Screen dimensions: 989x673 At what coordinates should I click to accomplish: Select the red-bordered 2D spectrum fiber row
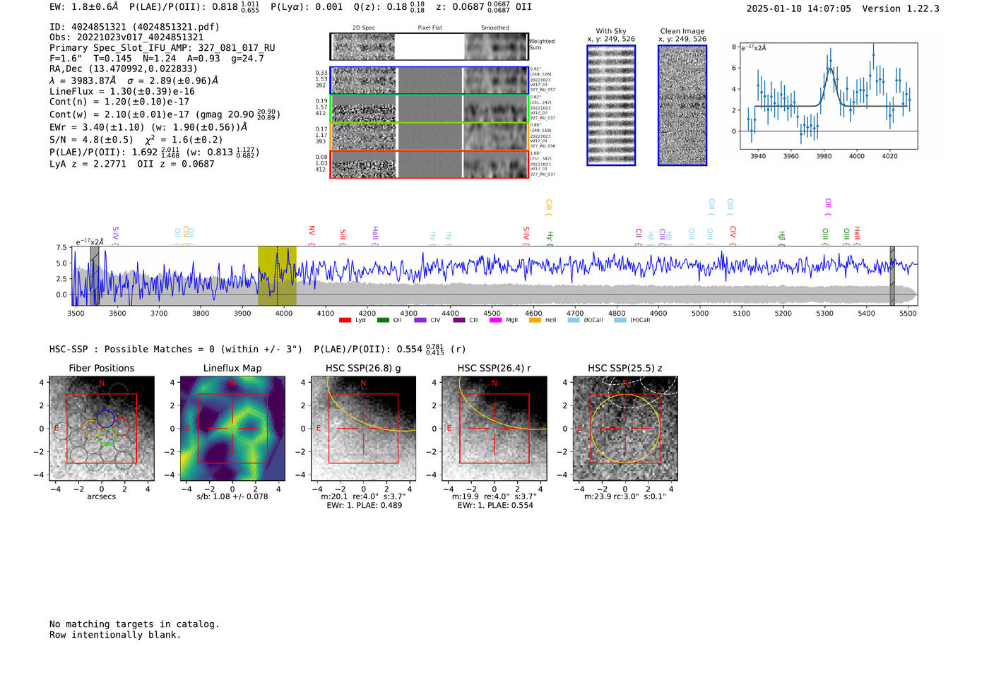(430, 164)
